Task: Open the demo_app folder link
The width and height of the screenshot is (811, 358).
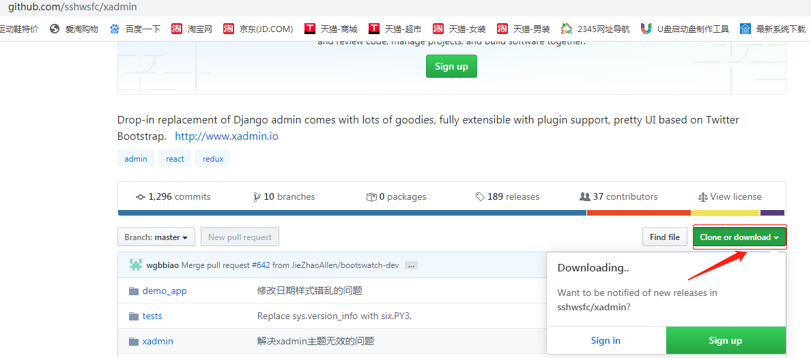Action: pos(165,291)
